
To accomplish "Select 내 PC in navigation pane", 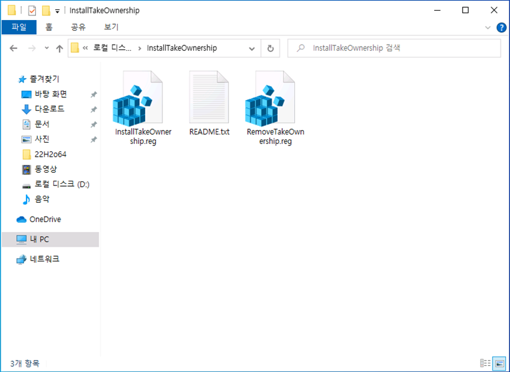I will (x=50, y=239).
